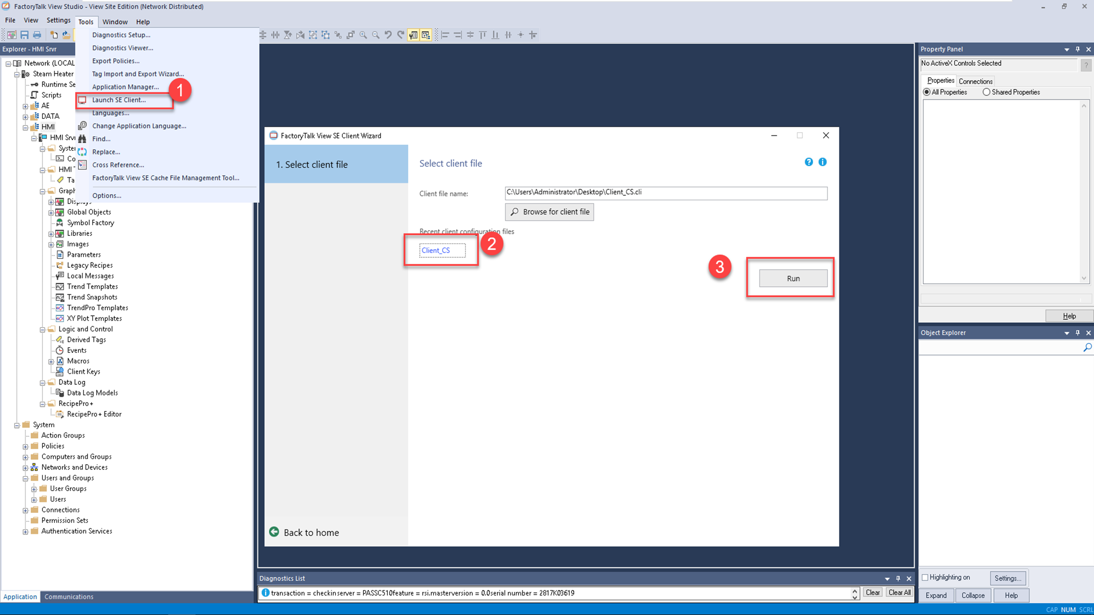Viewport: 1094px width, 615px height.
Task: Open the File menu
Action: click(x=10, y=20)
